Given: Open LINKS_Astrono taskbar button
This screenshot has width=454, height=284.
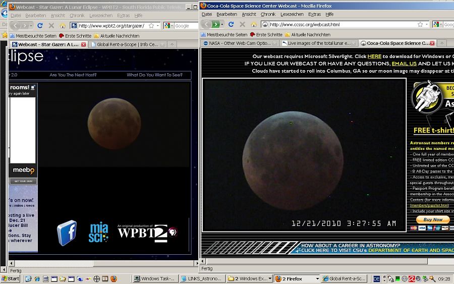Looking at the screenshot, I should coord(202,279).
